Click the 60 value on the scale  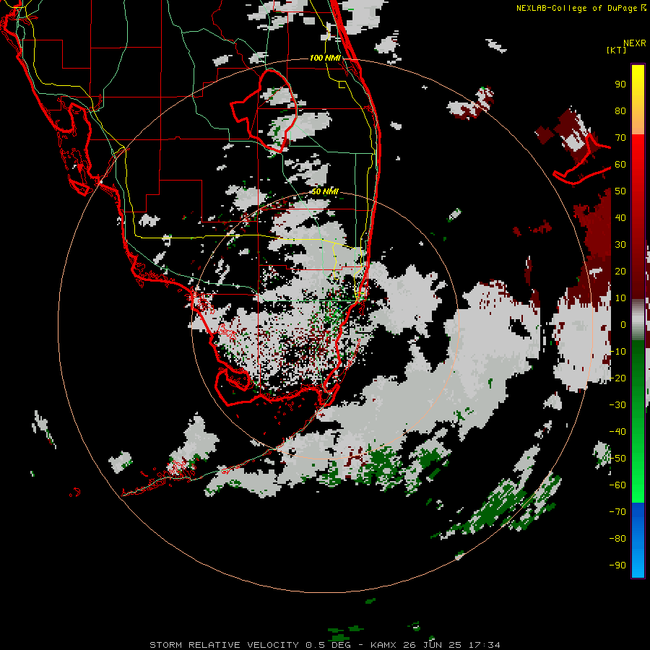(x=620, y=164)
